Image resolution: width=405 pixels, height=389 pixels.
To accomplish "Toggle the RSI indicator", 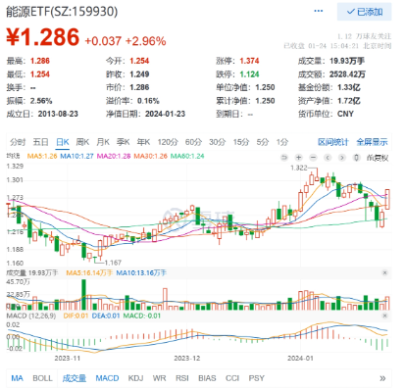I will point(182,378).
